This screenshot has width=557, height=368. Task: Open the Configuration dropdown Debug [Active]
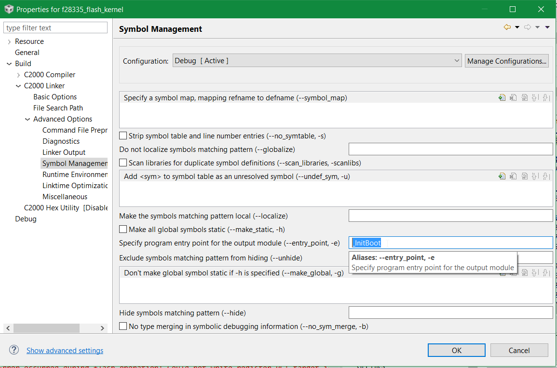(317, 61)
